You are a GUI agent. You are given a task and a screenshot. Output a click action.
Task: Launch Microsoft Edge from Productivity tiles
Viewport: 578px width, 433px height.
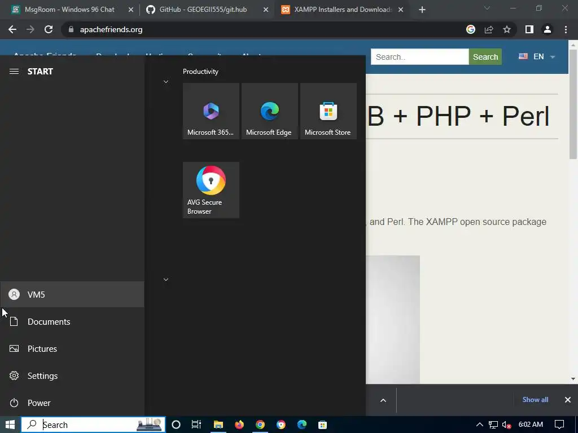(269, 111)
